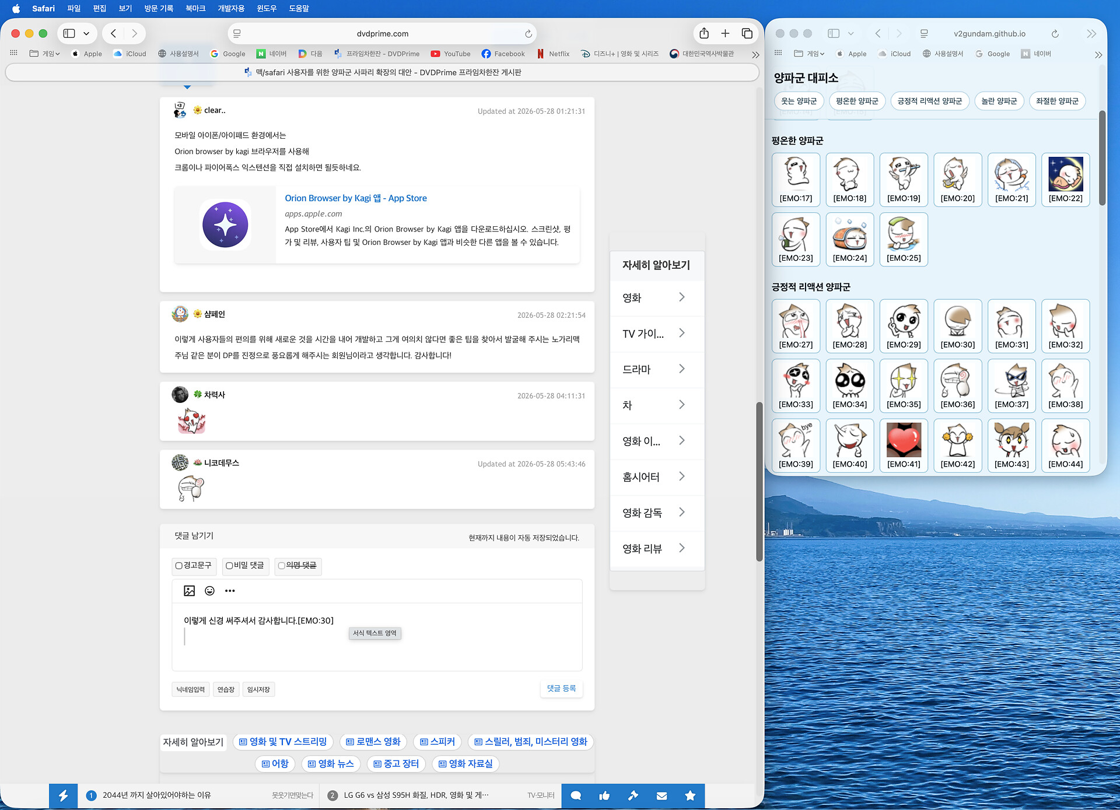
Task: Click the lightning bolt icon in bottom bar
Action: 63,795
